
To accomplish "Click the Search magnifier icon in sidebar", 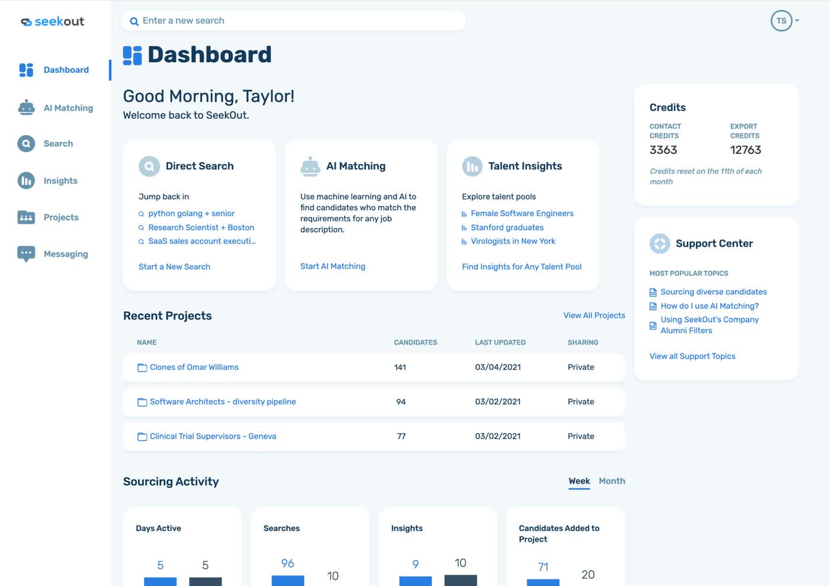I will point(26,143).
